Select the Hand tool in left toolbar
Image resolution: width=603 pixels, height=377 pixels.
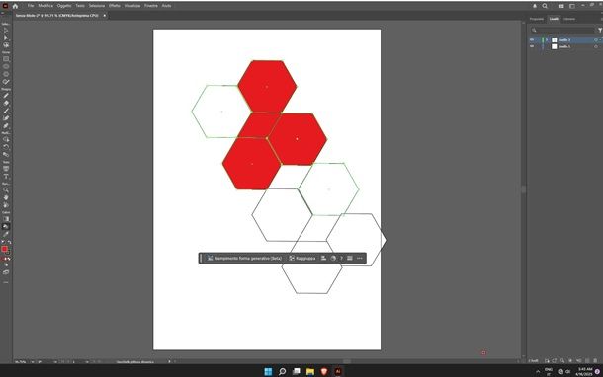point(6,197)
